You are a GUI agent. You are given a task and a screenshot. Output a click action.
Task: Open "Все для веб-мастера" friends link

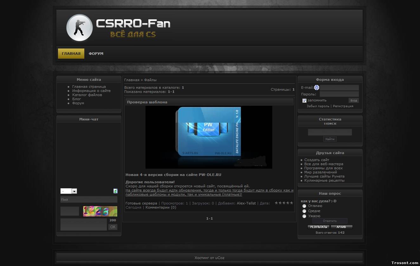[324, 164]
